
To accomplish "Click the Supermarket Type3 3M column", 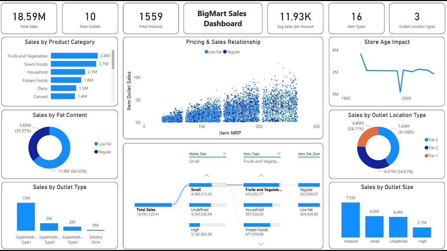I will click(x=49, y=227).
